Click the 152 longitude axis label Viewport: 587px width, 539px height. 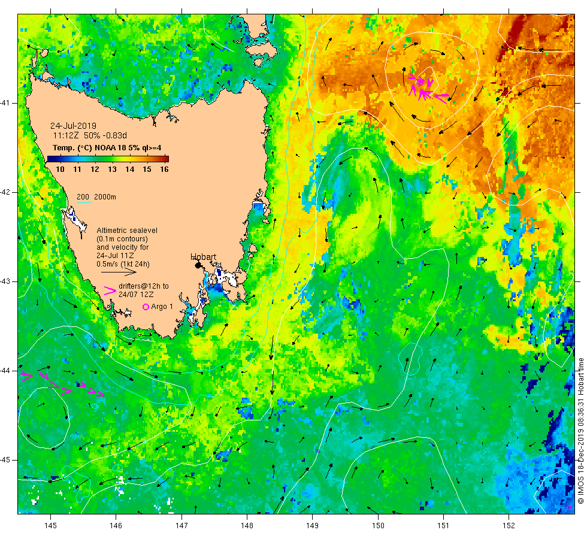coord(509,526)
